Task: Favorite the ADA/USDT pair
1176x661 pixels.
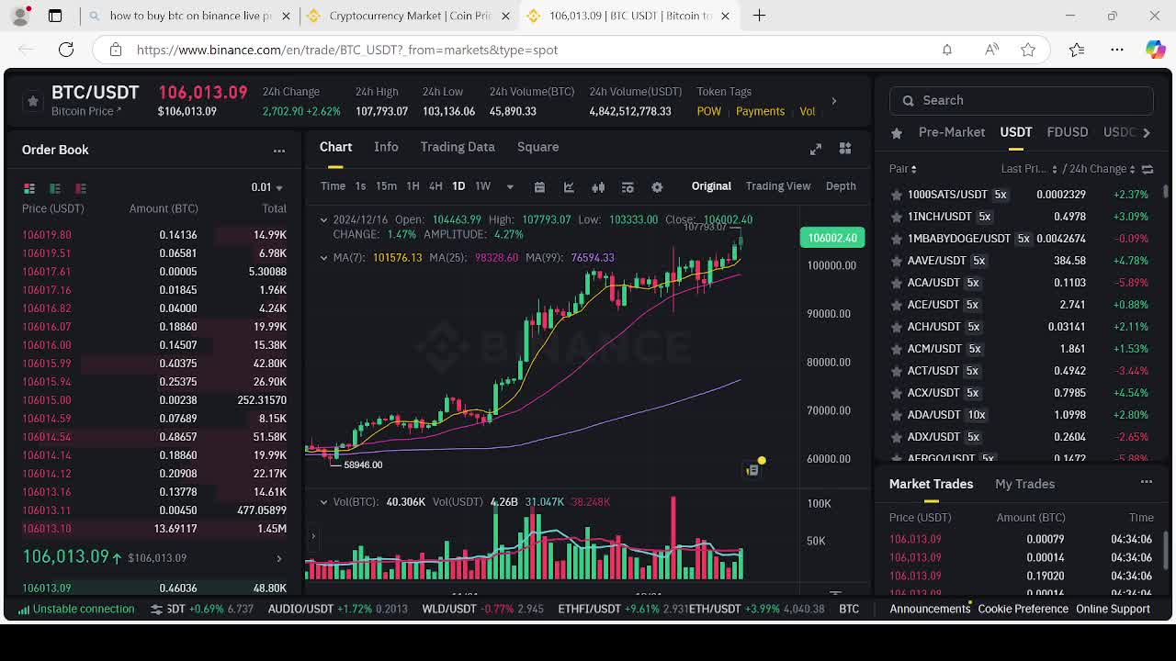Action: point(897,415)
